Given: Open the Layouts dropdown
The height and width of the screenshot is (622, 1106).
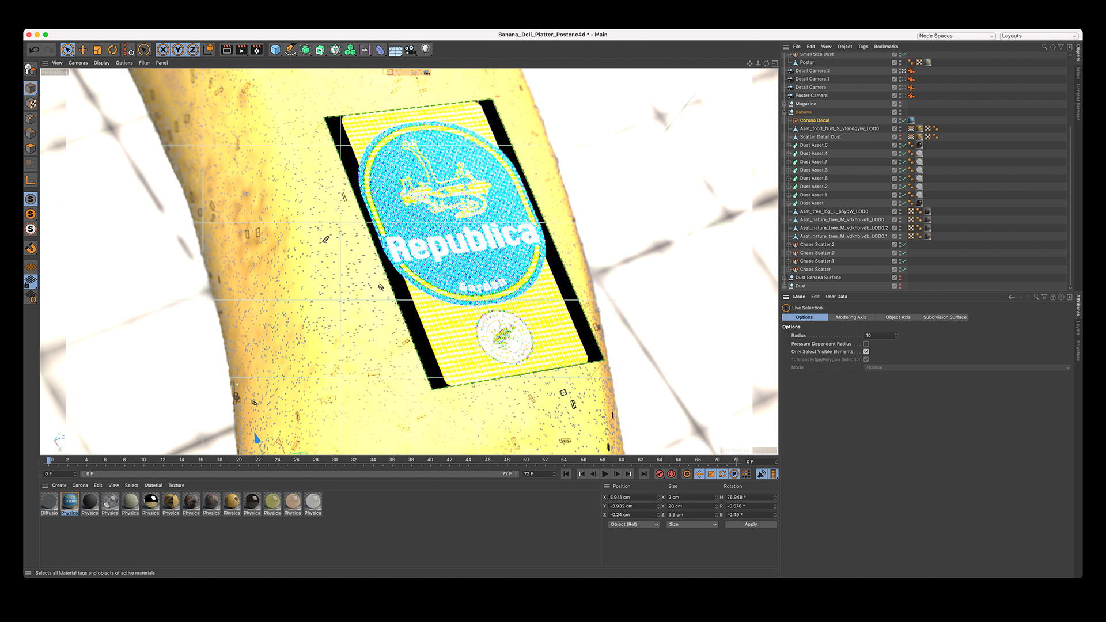Looking at the screenshot, I should (x=1039, y=36).
